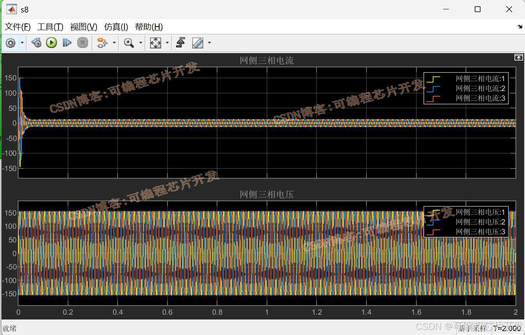Enable the cursor measurements ruler tool
This screenshot has height=335, width=525.
click(x=198, y=43)
